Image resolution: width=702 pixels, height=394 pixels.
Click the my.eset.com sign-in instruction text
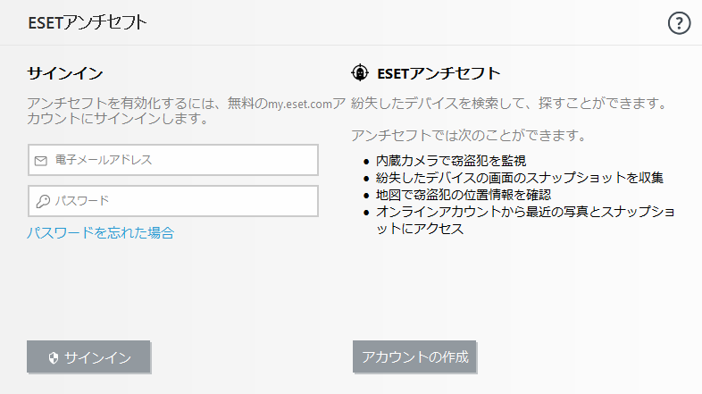(x=187, y=111)
